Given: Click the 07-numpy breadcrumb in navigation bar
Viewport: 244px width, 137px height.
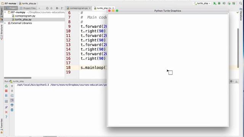Looking at the screenshot, I should pyautogui.click(x=9, y=3).
